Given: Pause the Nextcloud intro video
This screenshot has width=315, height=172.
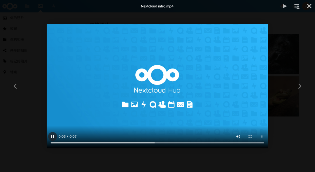Looking at the screenshot, I should coord(52,136).
